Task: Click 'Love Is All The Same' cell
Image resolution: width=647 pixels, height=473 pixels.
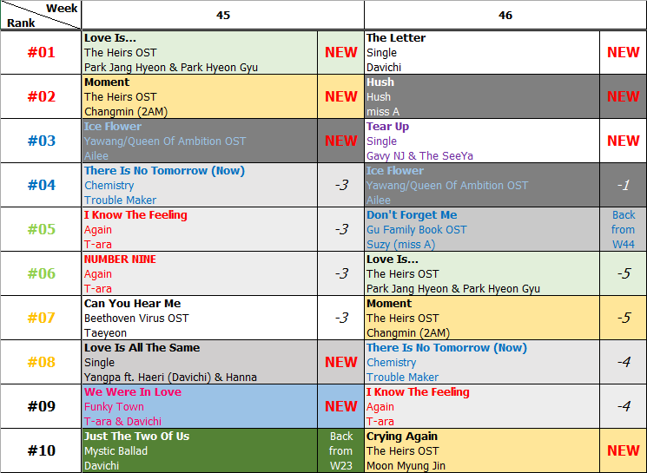Action: [200, 362]
